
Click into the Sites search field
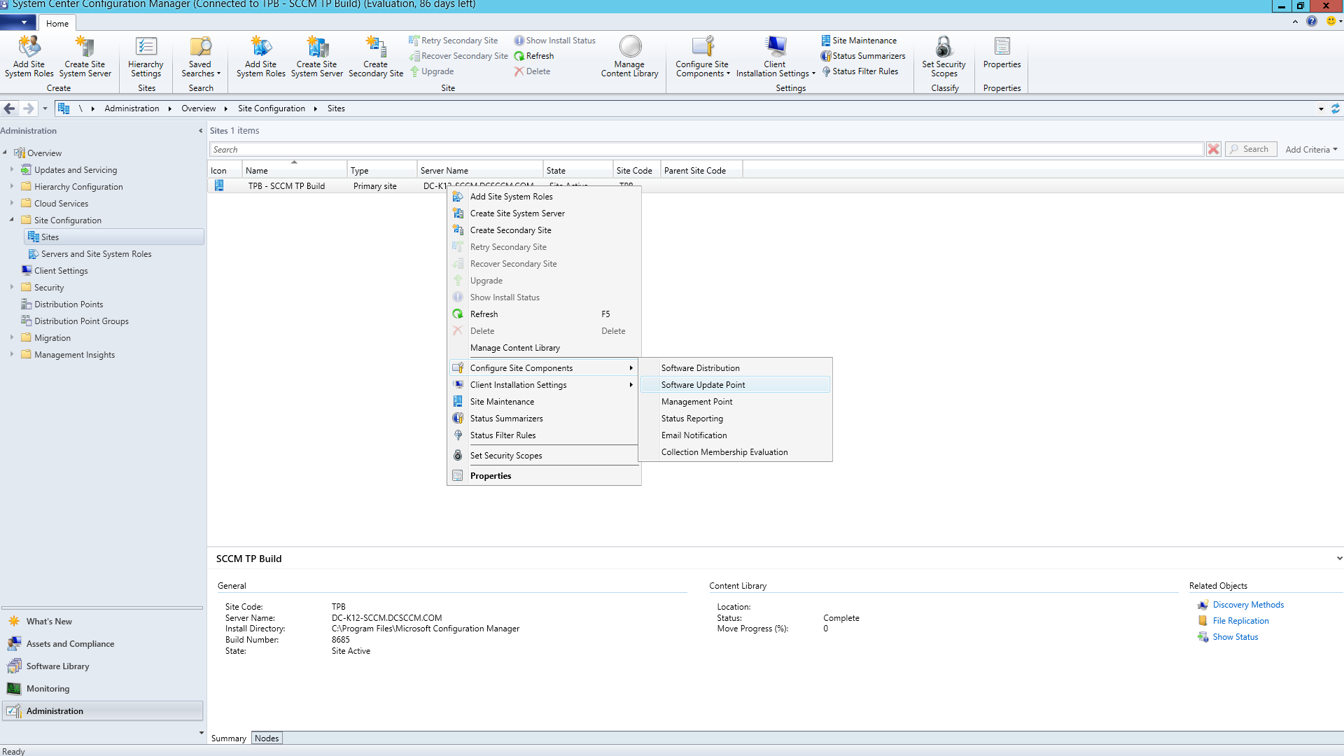700,149
